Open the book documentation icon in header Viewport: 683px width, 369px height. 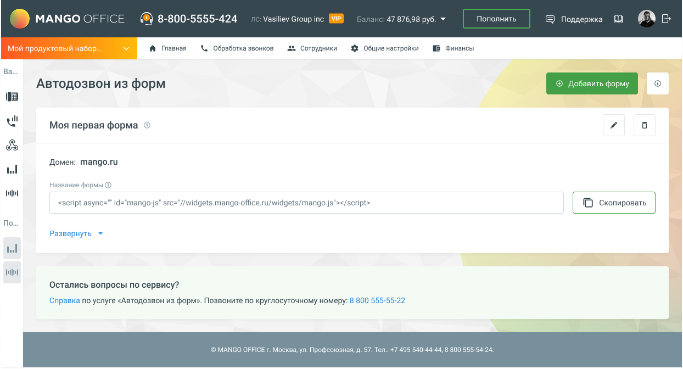tap(618, 19)
